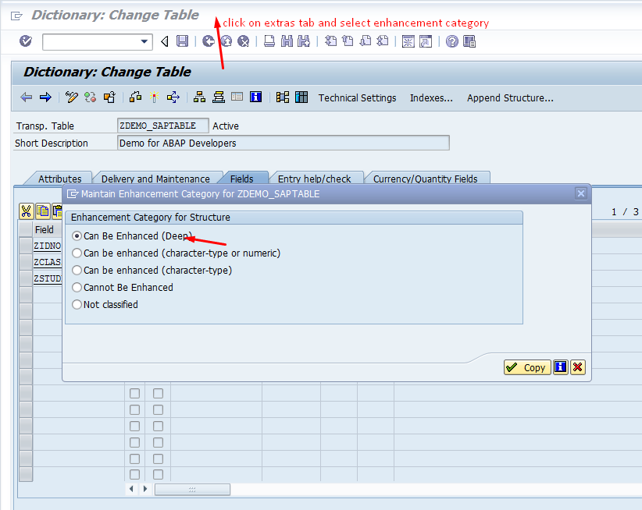Screen dimensions: 642x510
Task: Open Technical Settings
Action: click(357, 98)
